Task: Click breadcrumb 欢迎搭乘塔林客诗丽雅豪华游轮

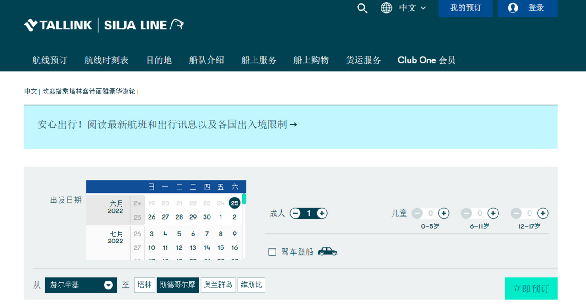Action: [x=89, y=91]
